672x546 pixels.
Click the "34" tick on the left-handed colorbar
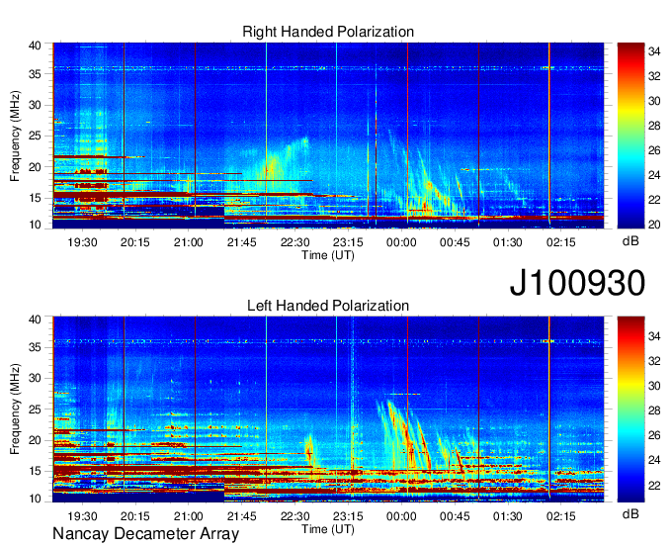pyautogui.click(x=654, y=336)
